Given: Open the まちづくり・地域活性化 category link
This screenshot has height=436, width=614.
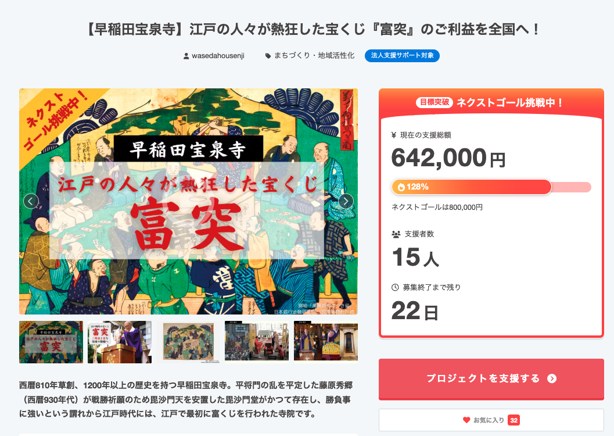Looking at the screenshot, I should (314, 56).
